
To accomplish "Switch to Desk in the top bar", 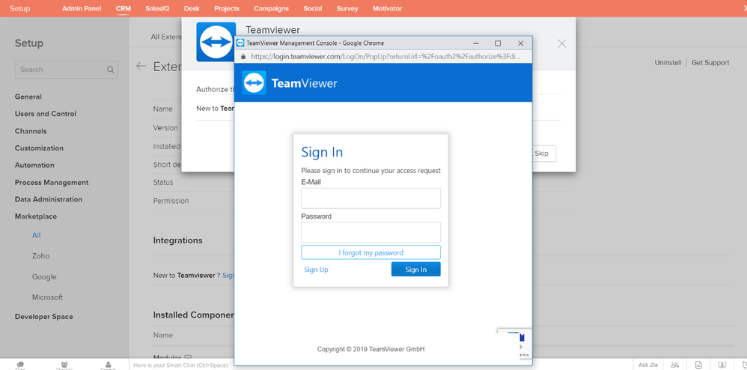I will coord(192,8).
